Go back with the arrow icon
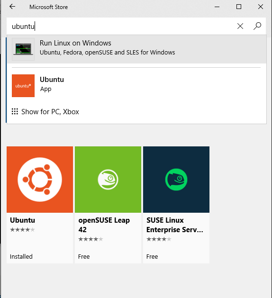272x298 pixels. tap(12, 7)
